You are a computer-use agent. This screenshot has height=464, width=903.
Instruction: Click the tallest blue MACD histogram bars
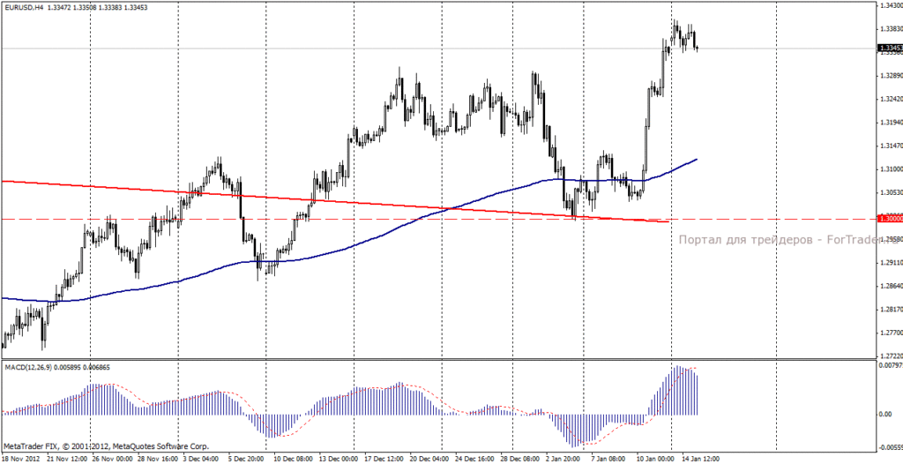678,390
